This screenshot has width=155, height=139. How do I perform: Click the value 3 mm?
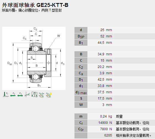pyautogui.click(x=107, y=105)
